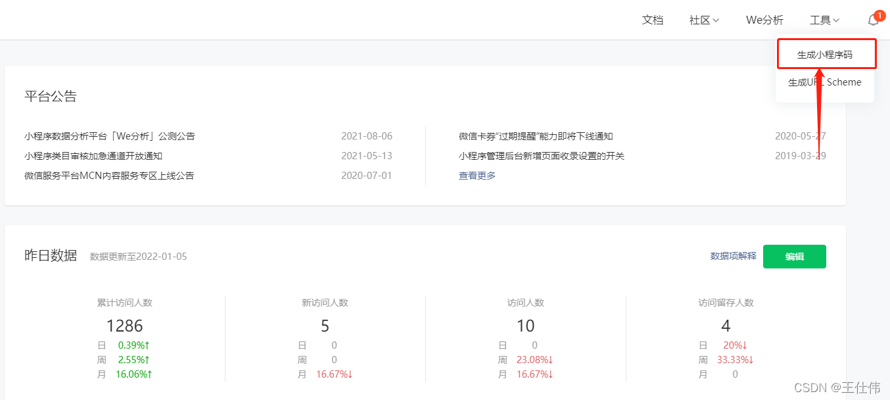
Task: Click the 平台公告 heading
Action: tap(51, 96)
